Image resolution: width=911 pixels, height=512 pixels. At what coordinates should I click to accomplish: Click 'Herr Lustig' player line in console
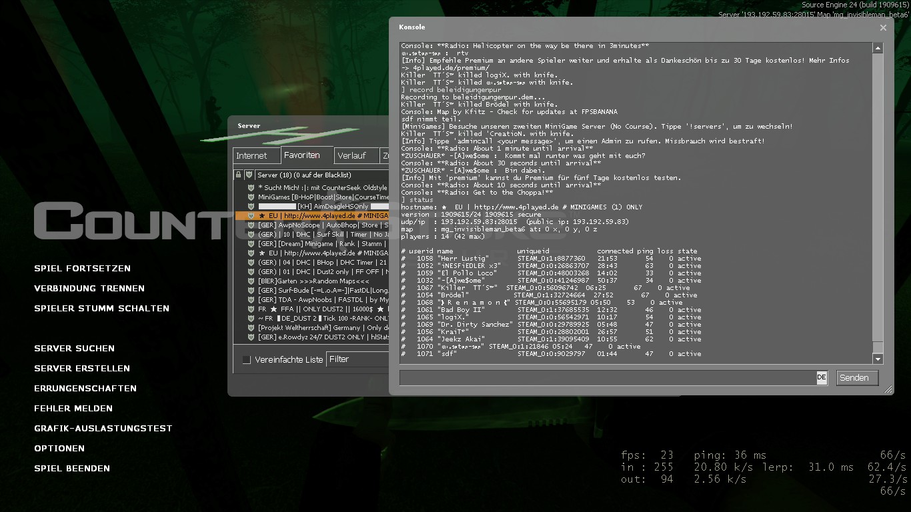(x=552, y=258)
